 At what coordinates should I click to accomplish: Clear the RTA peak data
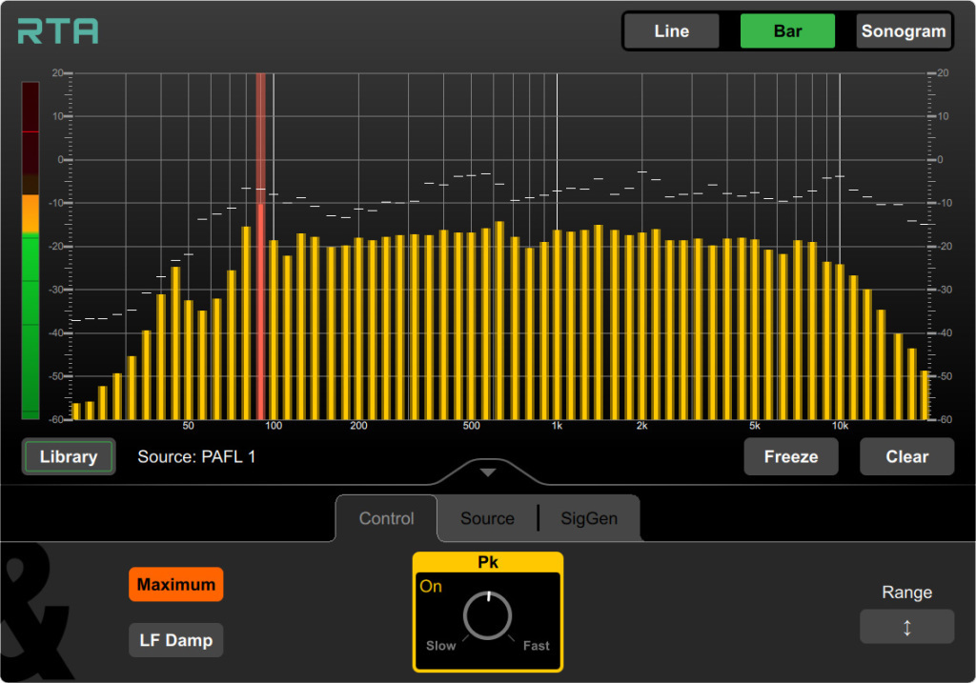[907, 456]
